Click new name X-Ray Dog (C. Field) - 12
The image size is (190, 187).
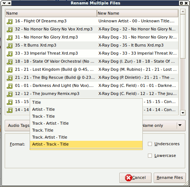pos(138,93)
